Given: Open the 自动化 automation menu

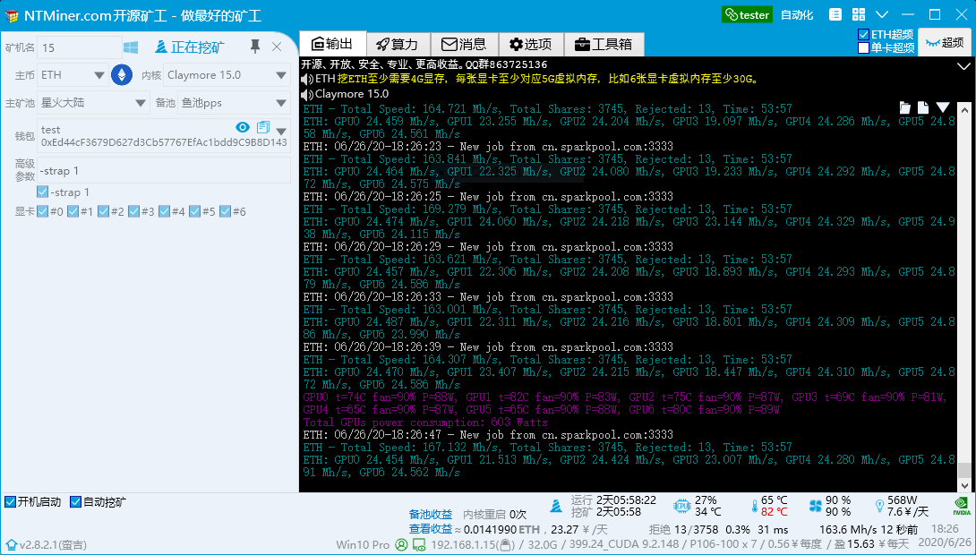Looking at the screenshot, I should coord(797,15).
